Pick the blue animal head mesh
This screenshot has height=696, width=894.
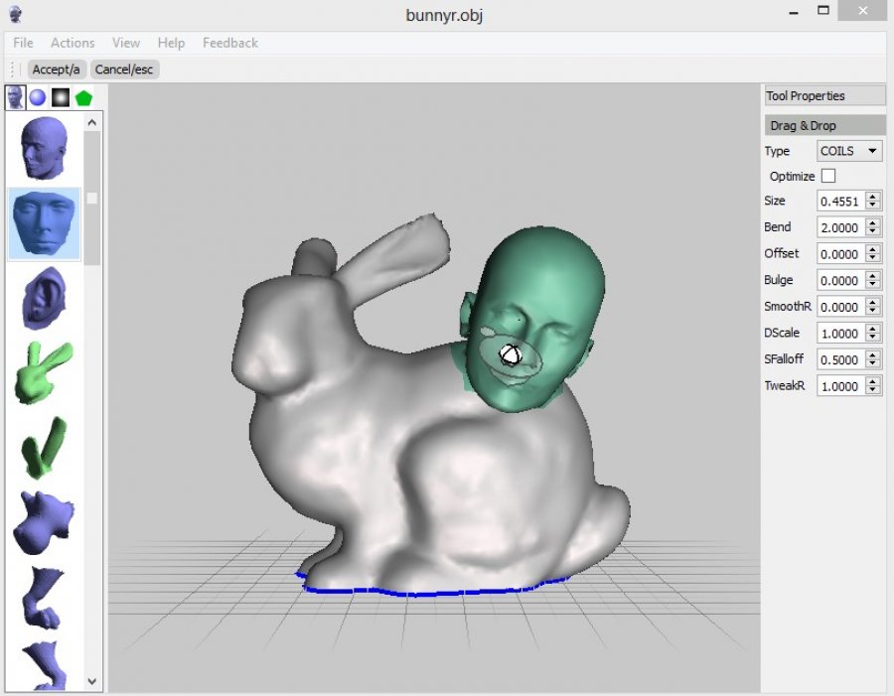pyautogui.click(x=45, y=520)
